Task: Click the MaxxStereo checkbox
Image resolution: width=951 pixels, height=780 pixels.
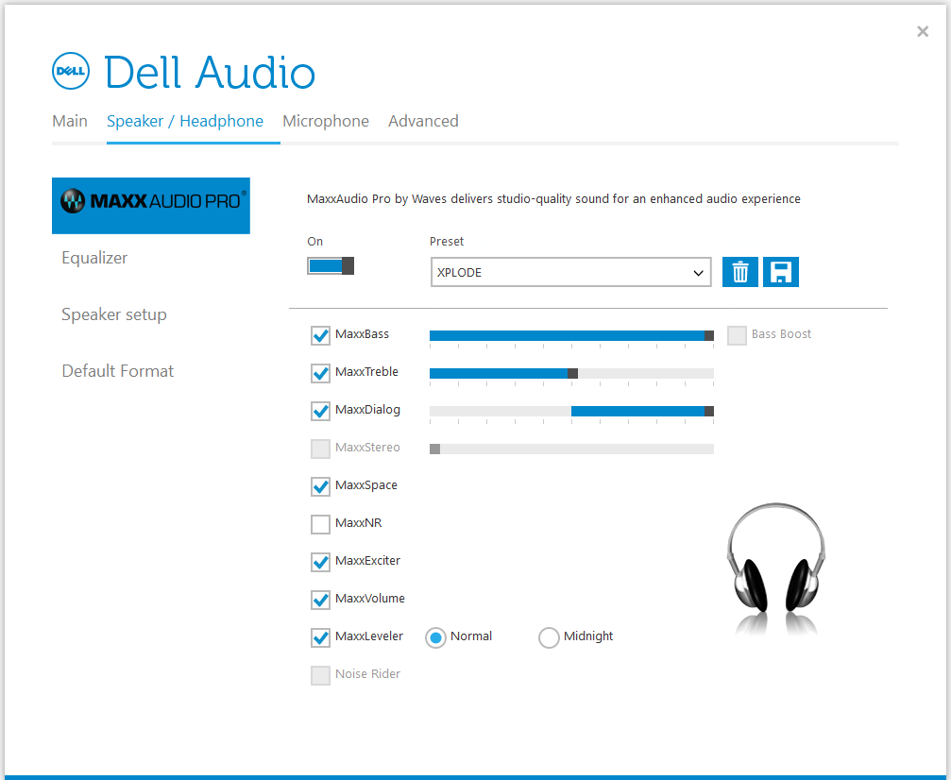Action: pos(320,449)
